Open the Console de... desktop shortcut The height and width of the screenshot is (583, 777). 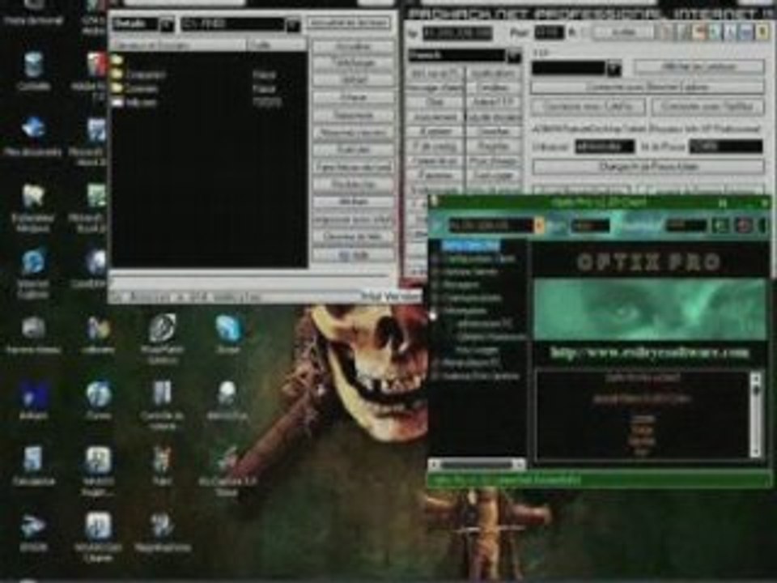pyautogui.click(x=162, y=404)
